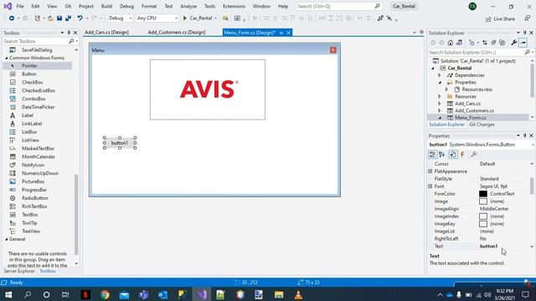Show the Properties page icon in Properties window

pos(453,155)
